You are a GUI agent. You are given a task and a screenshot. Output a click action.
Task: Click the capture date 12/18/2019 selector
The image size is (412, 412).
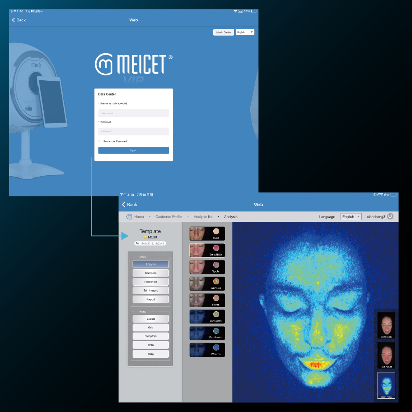[x=150, y=244]
